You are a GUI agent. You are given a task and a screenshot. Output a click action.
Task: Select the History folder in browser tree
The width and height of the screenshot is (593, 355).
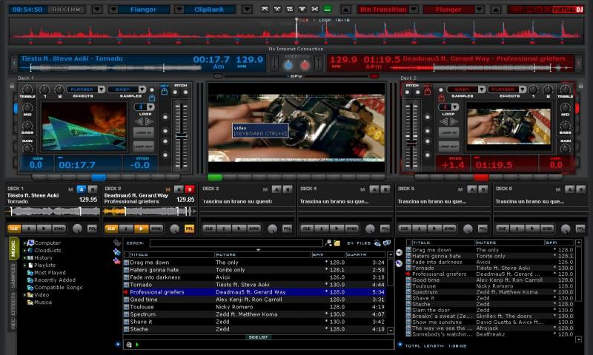pyautogui.click(x=43, y=257)
